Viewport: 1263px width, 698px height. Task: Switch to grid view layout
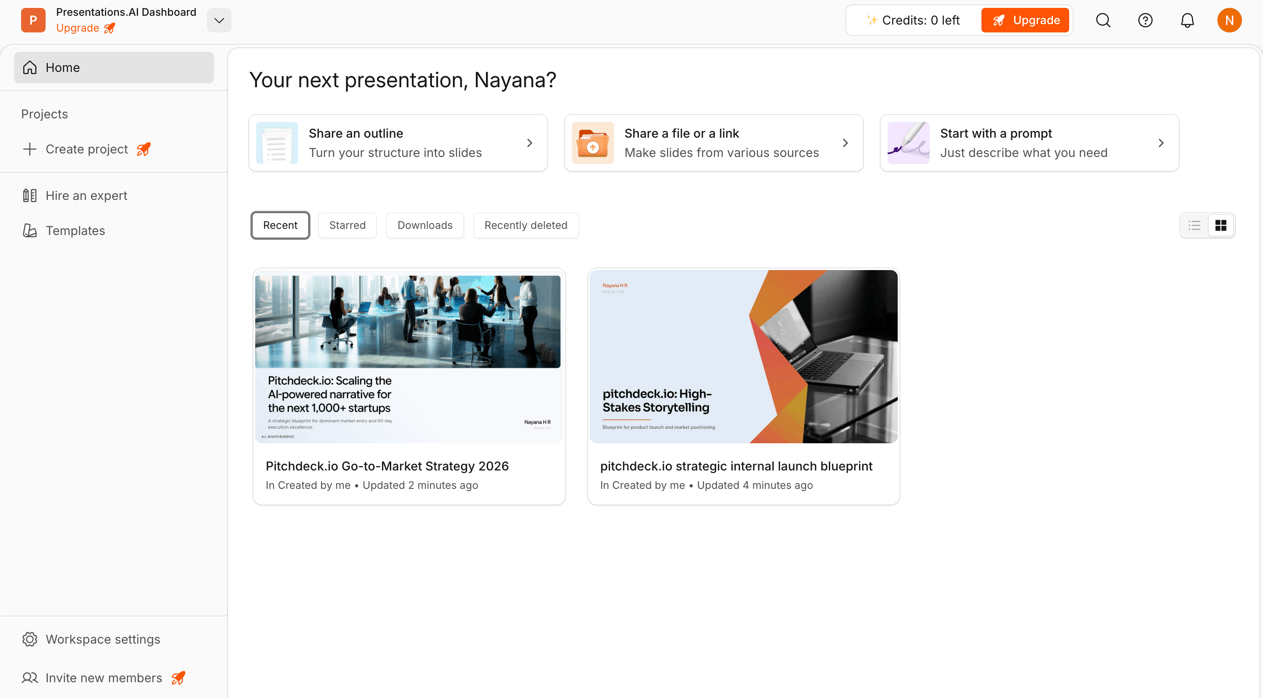point(1221,225)
